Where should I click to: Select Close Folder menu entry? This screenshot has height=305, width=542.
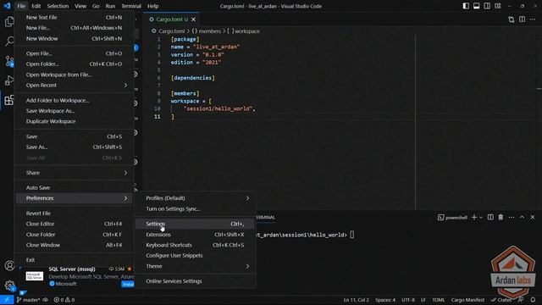[74, 235]
